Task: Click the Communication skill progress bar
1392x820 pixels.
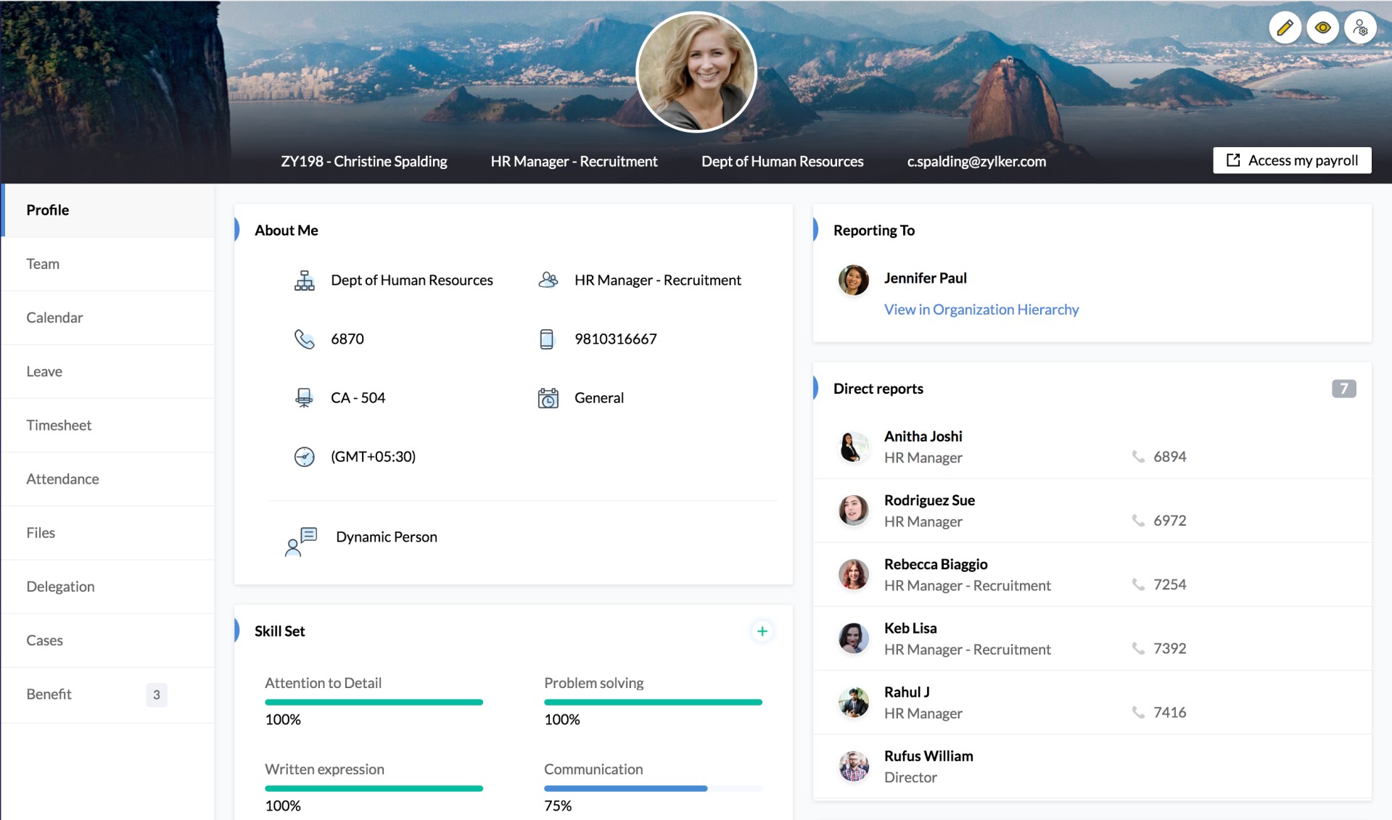Action: pyautogui.click(x=652, y=788)
